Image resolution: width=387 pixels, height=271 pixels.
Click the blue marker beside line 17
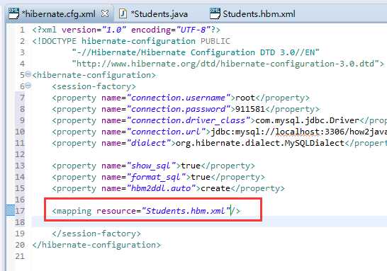[11, 210]
